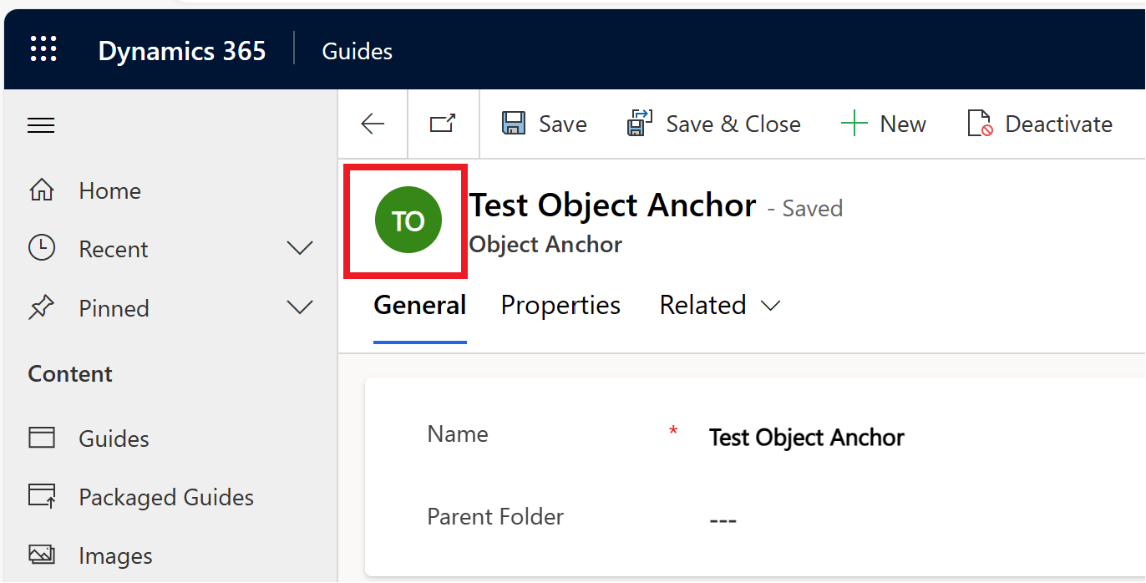Click the Object Anchor entity subtitle

pyautogui.click(x=545, y=245)
